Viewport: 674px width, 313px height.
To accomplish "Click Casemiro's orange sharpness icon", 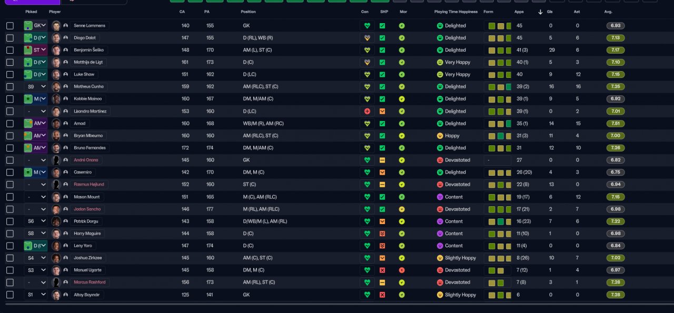I will (x=382, y=172).
